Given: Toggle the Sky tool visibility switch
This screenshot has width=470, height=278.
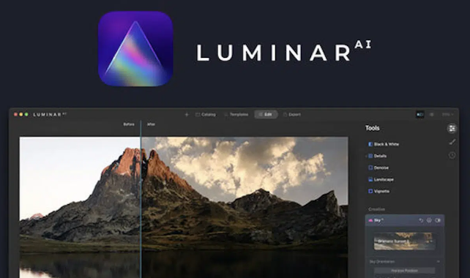Looking at the screenshot, I should point(438,220).
